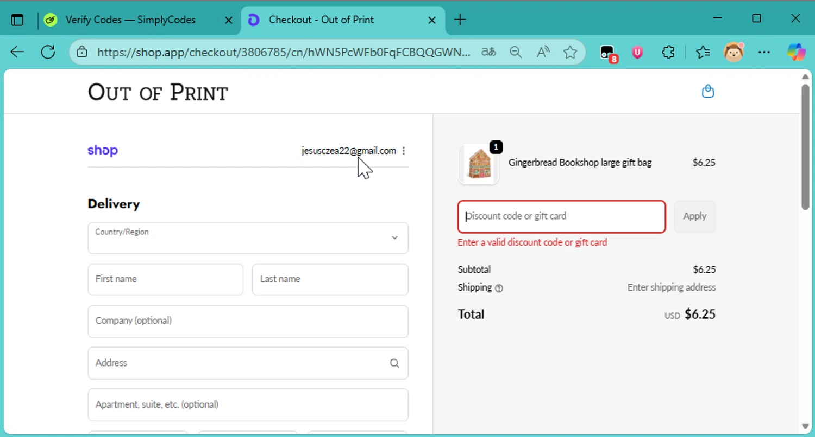The height and width of the screenshot is (437, 815).
Task: Minimize the browser window
Action: tap(718, 19)
